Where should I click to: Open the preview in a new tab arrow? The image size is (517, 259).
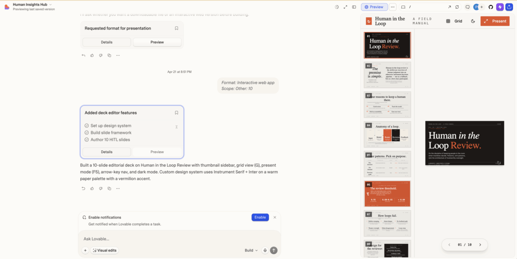pyautogui.click(x=449, y=7)
